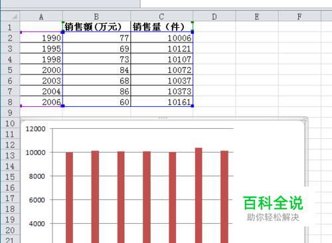332x243 pixels.
Task: Click the tallest red chart bar
Action: coord(199,195)
